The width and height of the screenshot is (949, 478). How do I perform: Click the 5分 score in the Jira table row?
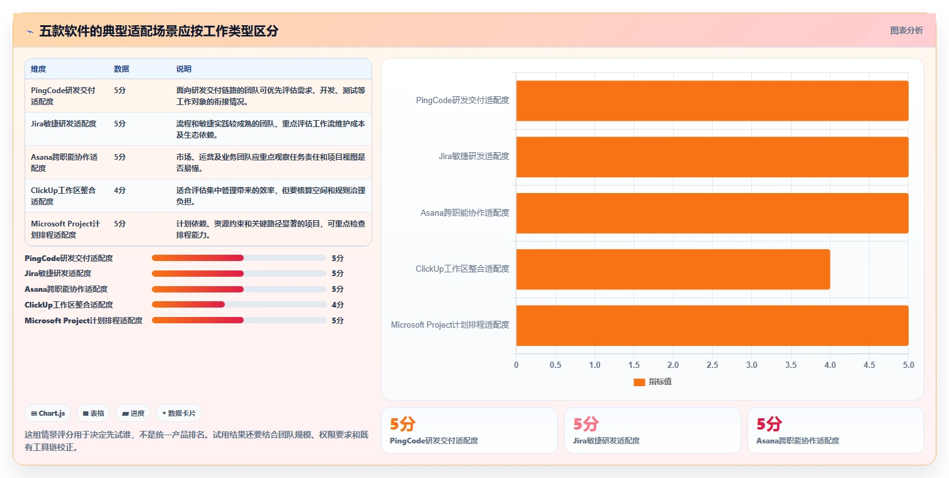[120, 124]
